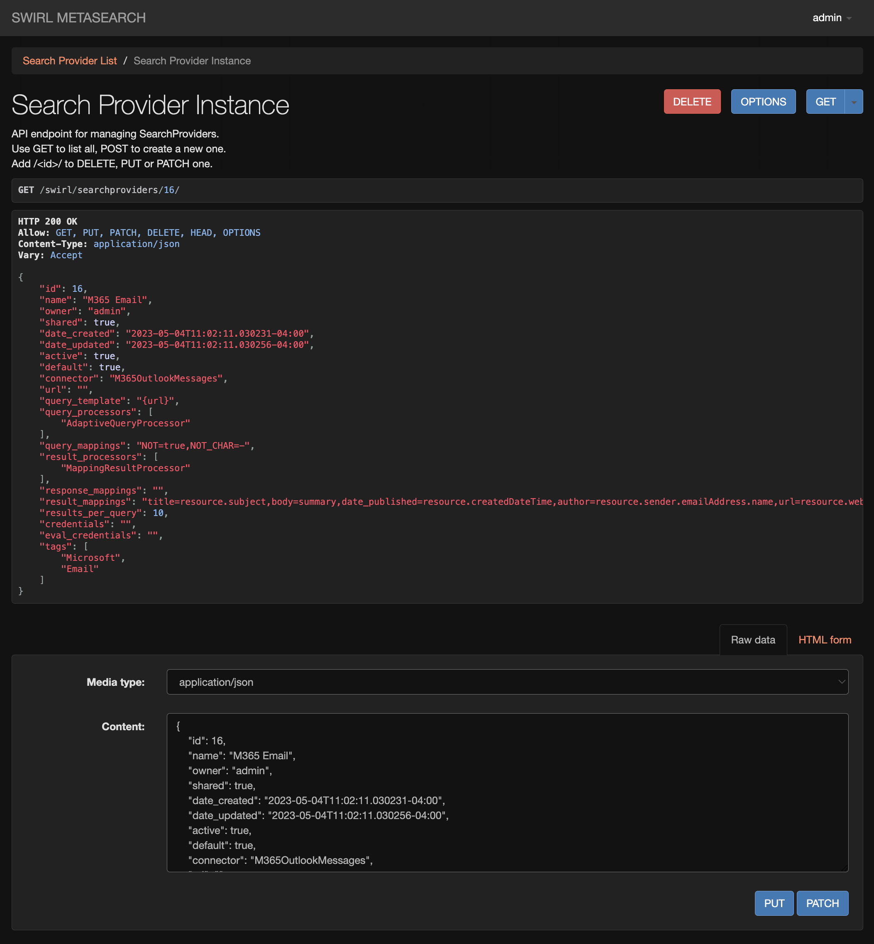Image resolution: width=874 pixels, height=944 pixels.
Task: Click the date_updated value in response
Action: pyautogui.click(x=217, y=345)
